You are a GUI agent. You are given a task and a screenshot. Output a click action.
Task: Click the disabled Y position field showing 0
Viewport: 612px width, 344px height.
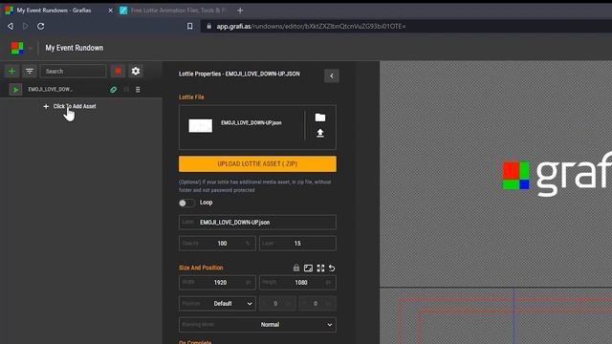pyautogui.click(x=317, y=304)
